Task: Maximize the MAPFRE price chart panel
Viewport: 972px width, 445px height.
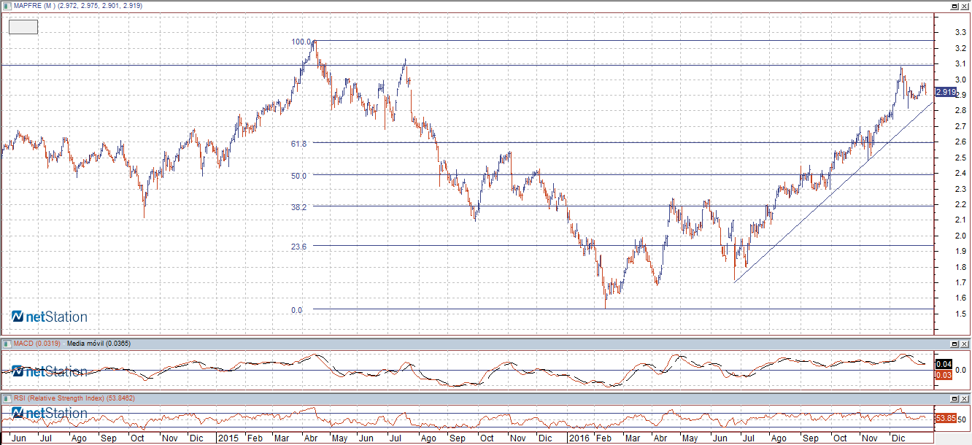Action: (x=954, y=6)
